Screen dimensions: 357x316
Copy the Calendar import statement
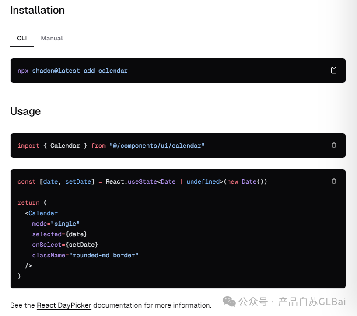pos(333,145)
